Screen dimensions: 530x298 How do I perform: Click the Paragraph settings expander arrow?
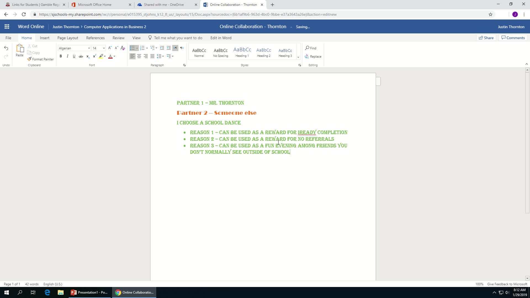tap(185, 65)
